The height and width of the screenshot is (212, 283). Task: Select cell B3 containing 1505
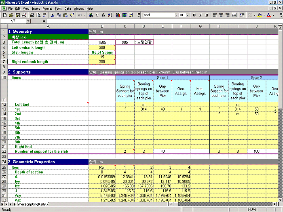102,42
